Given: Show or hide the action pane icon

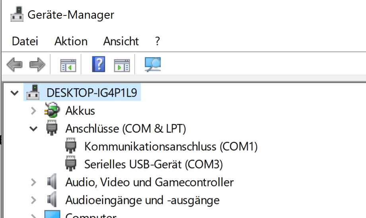Looking at the screenshot, I should [122, 66].
